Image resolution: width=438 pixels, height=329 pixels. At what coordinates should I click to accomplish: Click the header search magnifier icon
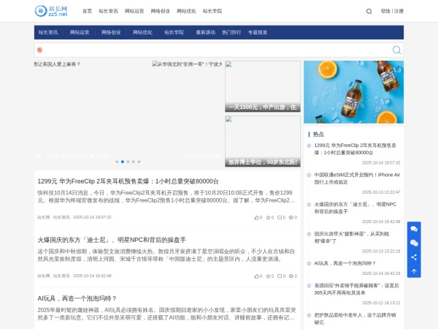tap(369, 11)
